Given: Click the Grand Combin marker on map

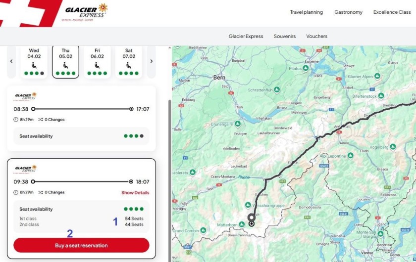Looking at the screenshot, I should [x=203, y=230].
